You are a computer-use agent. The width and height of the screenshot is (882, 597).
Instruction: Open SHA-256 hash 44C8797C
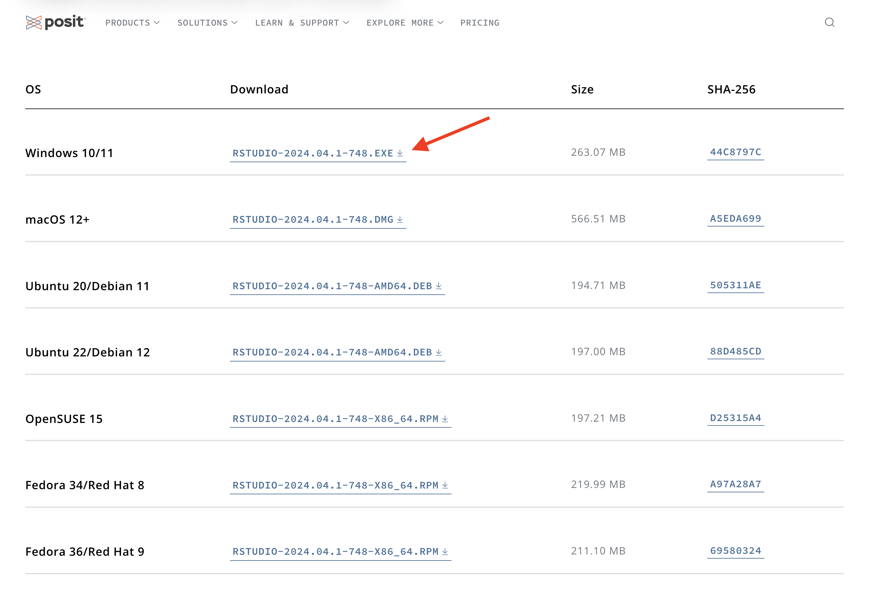[736, 152]
